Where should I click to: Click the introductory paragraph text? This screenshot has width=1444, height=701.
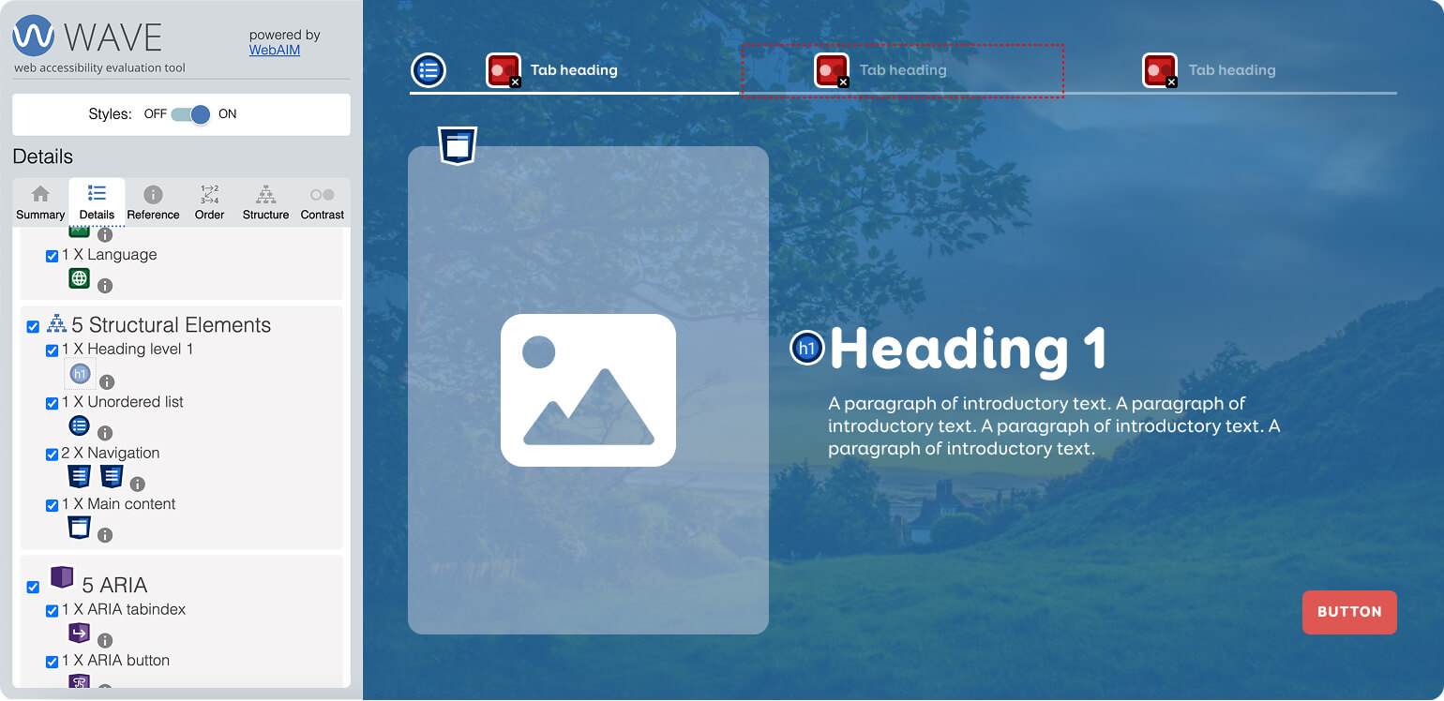[1054, 426]
